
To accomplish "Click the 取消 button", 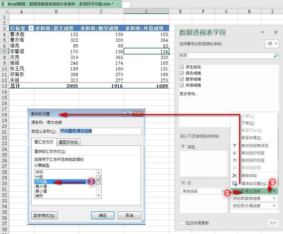I will [x=130, y=215].
